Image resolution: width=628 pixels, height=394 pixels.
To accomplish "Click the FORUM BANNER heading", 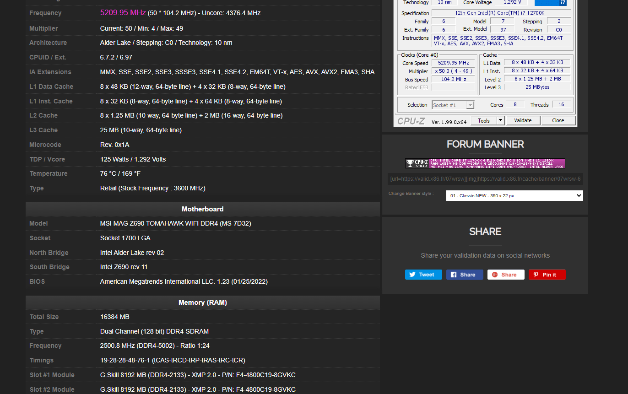I will coord(485,144).
